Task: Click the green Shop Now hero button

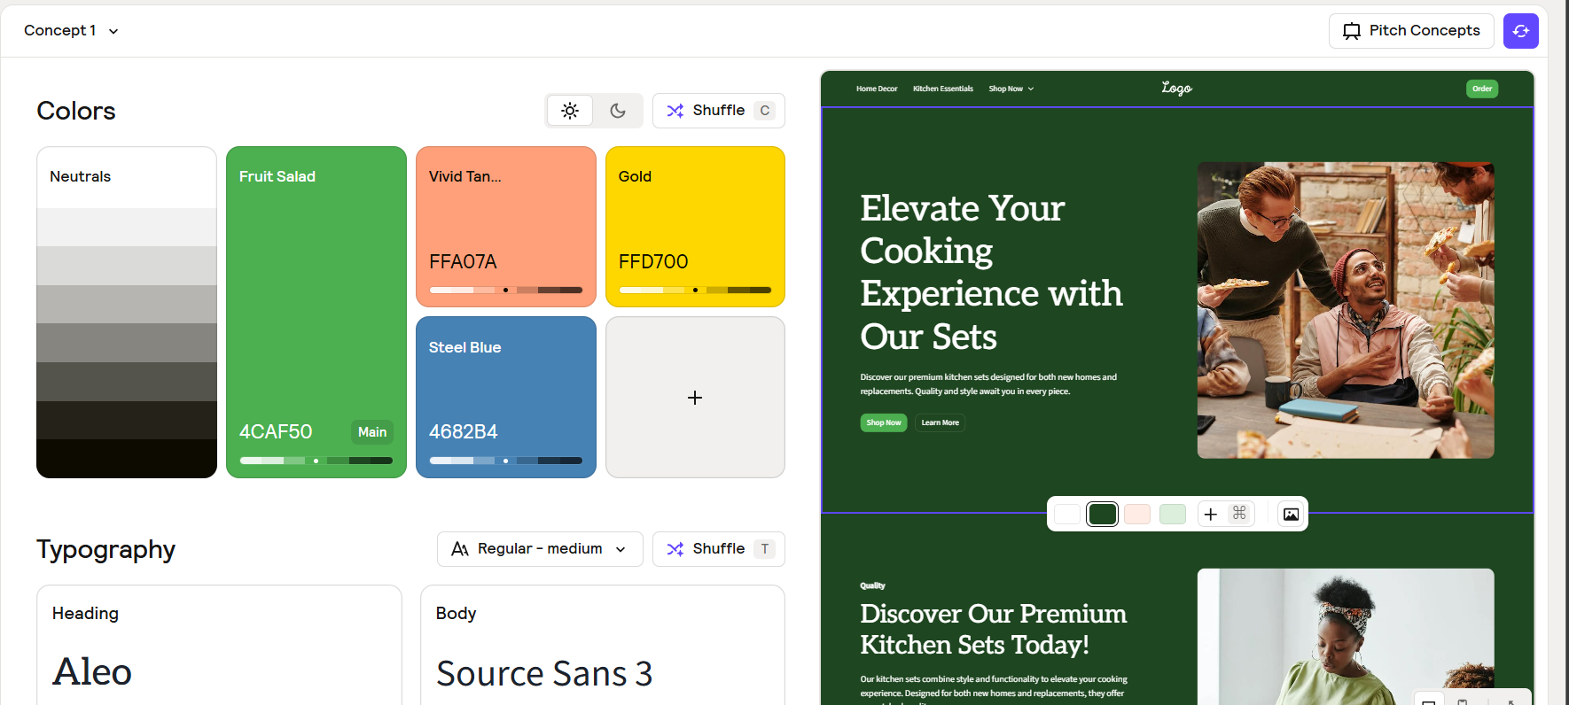Action: 884,422
